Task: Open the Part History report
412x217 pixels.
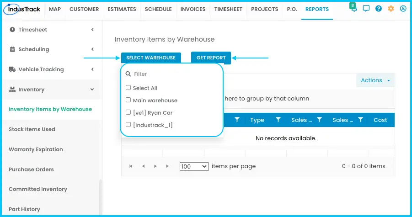Action: (x=24, y=209)
